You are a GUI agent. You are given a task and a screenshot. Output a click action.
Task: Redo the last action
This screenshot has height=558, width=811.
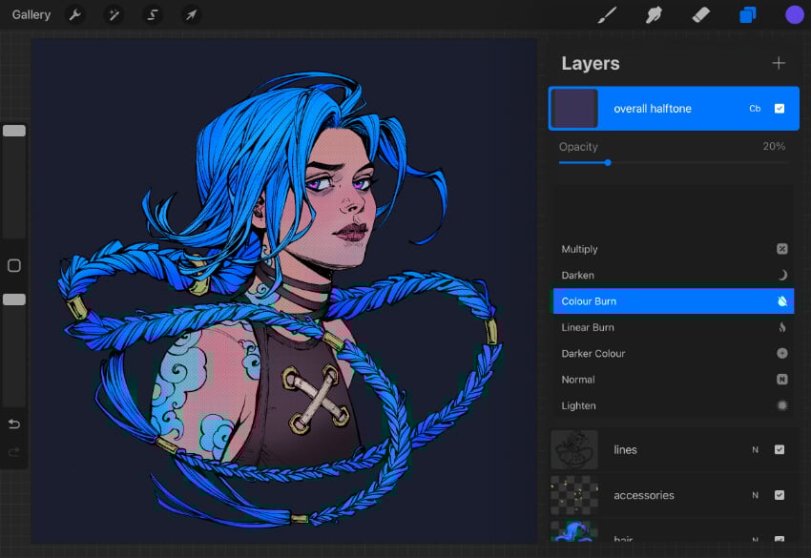[x=14, y=452]
